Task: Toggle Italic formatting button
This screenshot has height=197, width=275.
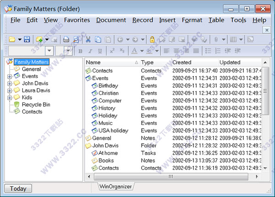Action: click(x=90, y=51)
